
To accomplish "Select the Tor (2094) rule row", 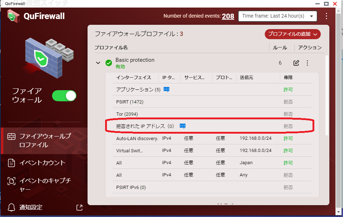I will pos(212,114).
